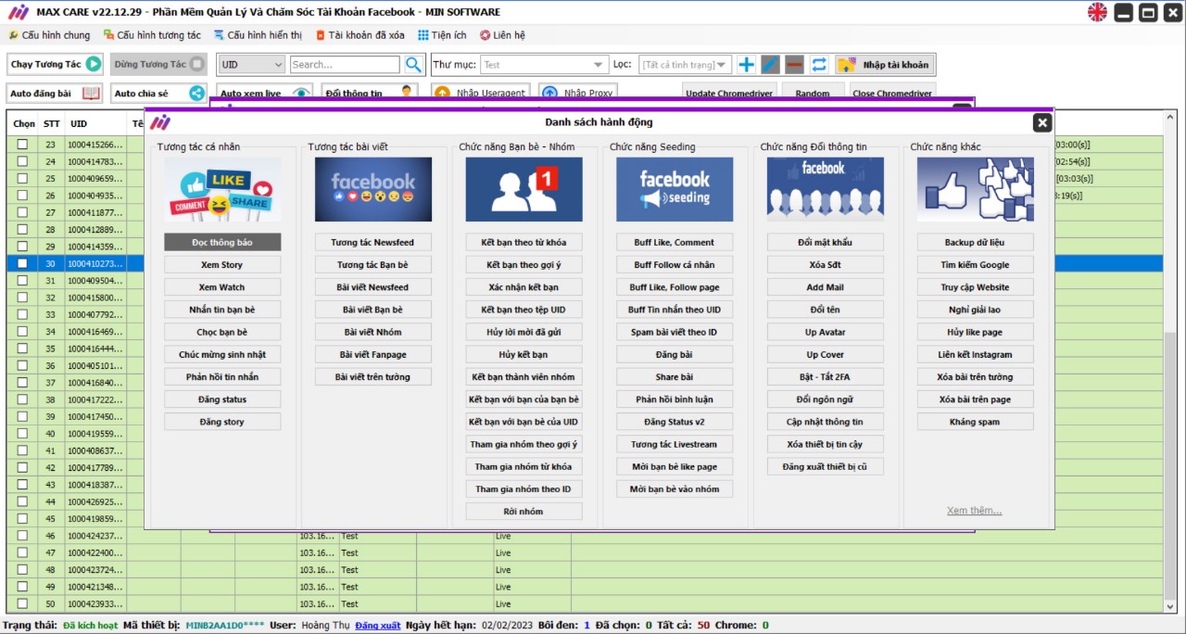Select Mời bạn bè vào nhóm action
Screen dimensions: 1186x634
(x=675, y=488)
